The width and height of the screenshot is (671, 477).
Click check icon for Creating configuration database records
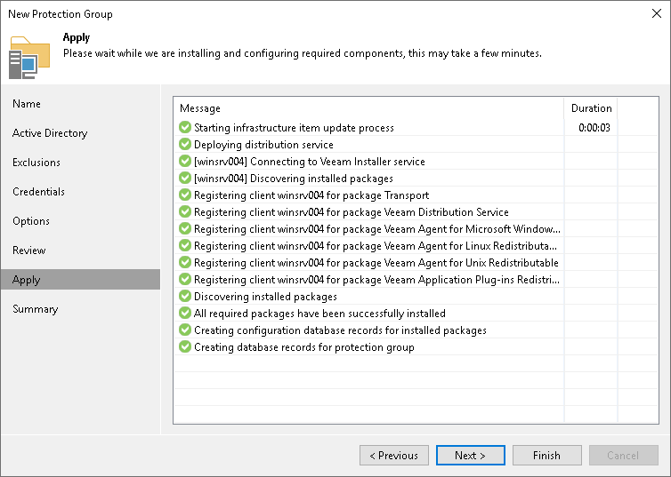[x=185, y=330]
